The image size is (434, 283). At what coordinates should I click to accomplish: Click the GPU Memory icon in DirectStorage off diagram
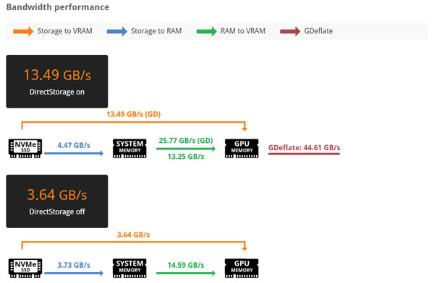[x=242, y=268]
